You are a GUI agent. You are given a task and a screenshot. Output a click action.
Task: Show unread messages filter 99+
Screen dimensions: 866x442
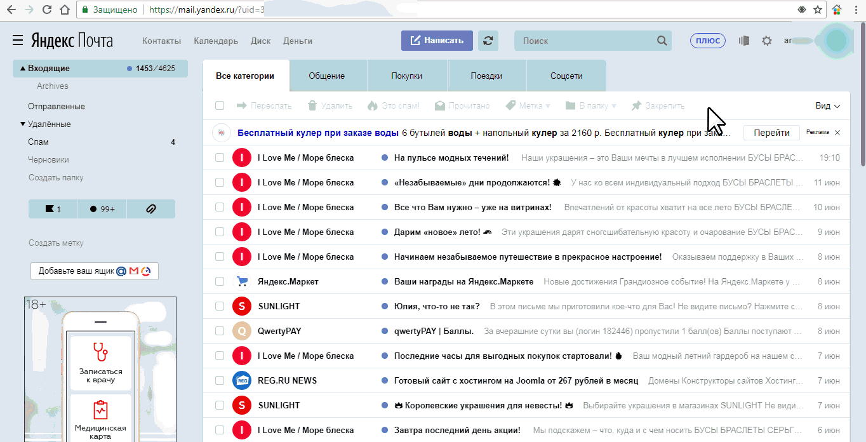(102, 208)
